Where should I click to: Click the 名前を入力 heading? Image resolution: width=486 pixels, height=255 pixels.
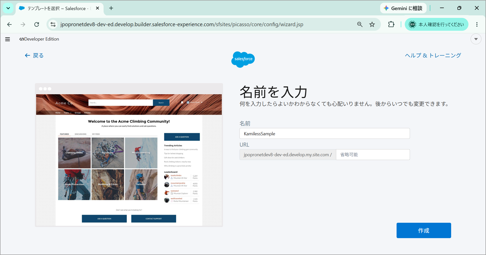coord(273,92)
